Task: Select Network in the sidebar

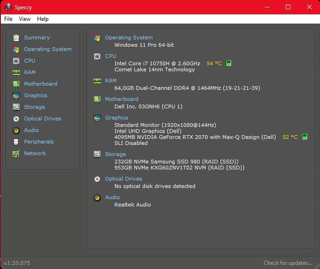Action: click(35, 153)
